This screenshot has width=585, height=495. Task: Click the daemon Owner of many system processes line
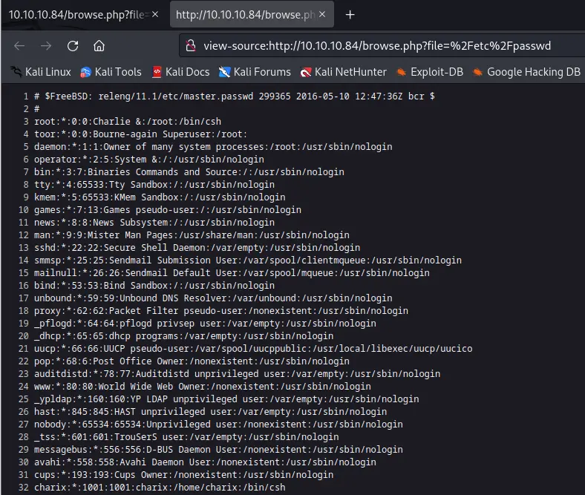pos(213,147)
